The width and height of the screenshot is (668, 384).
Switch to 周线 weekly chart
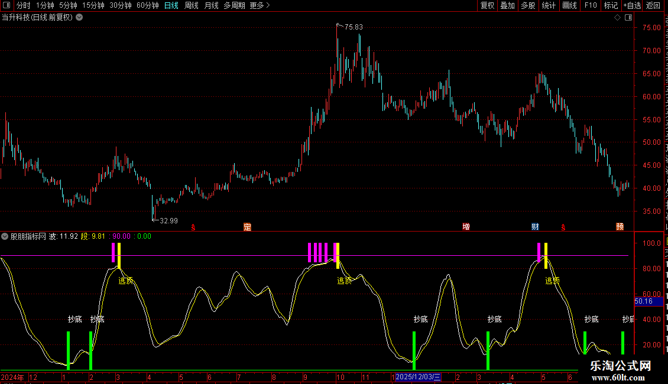click(192, 5)
